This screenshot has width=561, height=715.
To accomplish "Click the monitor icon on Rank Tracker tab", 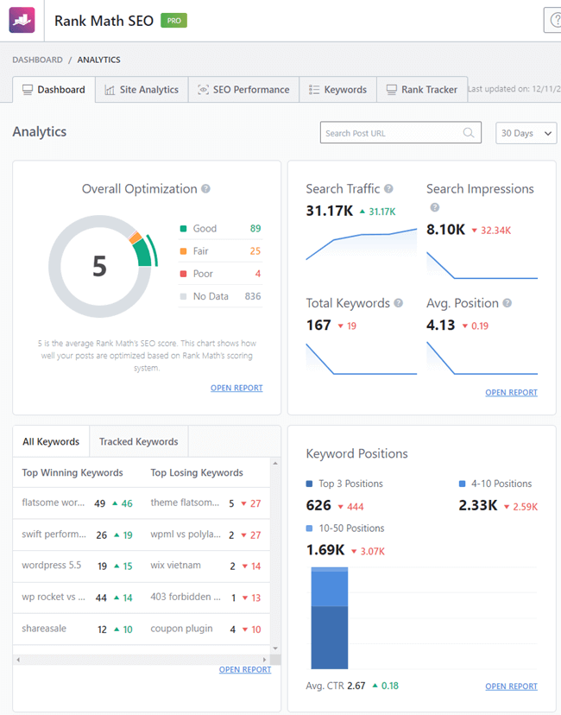I will point(392,90).
